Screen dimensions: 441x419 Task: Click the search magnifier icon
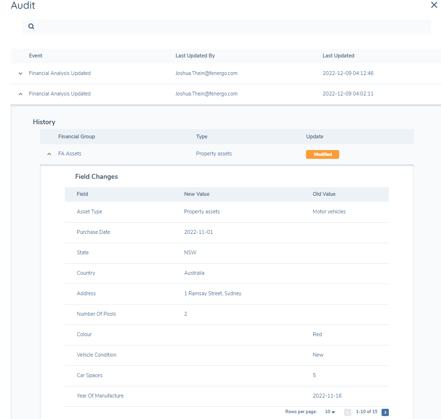click(31, 27)
